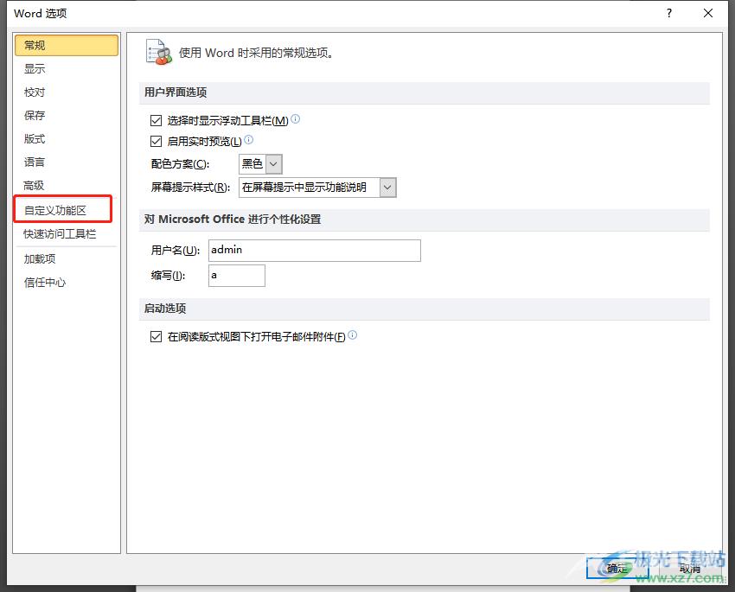Open the 屏幕提示样式 dropdown
This screenshot has height=592, width=735.
coord(387,188)
